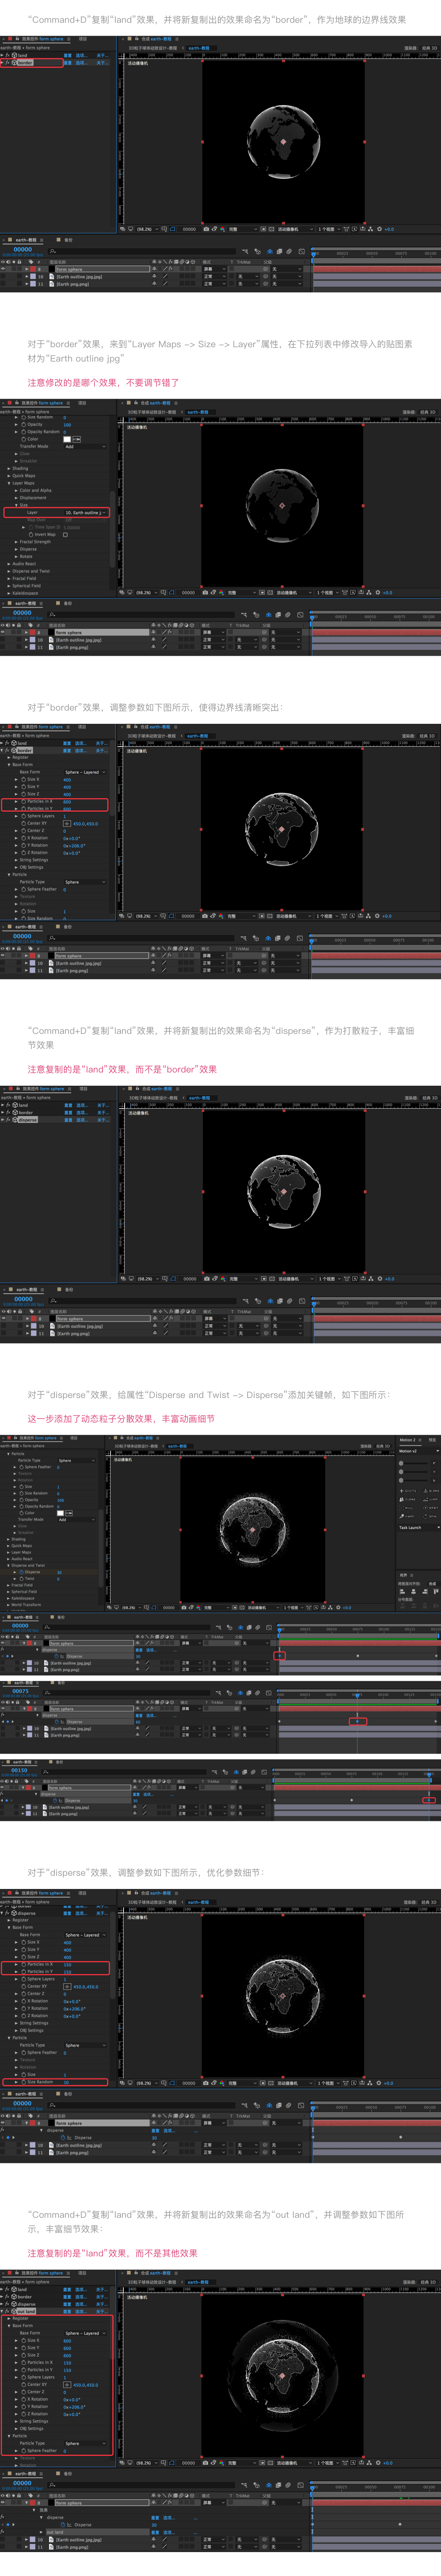Viewport: 441px width, 2576px height.
Task: Click the 00150 current time display
Action: [x=20, y=1770]
